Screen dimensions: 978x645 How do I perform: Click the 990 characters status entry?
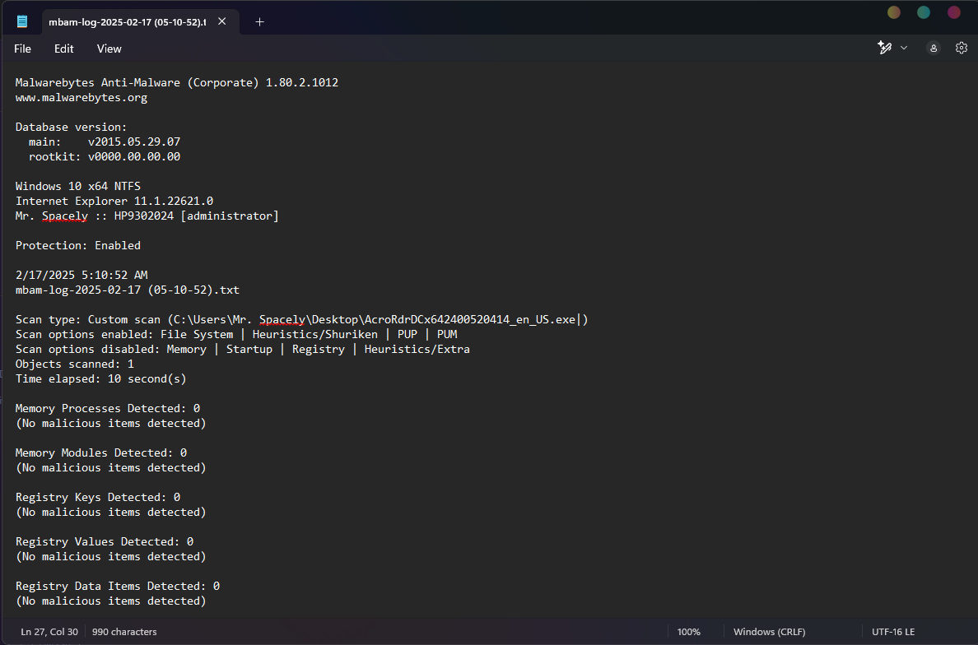tap(124, 631)
